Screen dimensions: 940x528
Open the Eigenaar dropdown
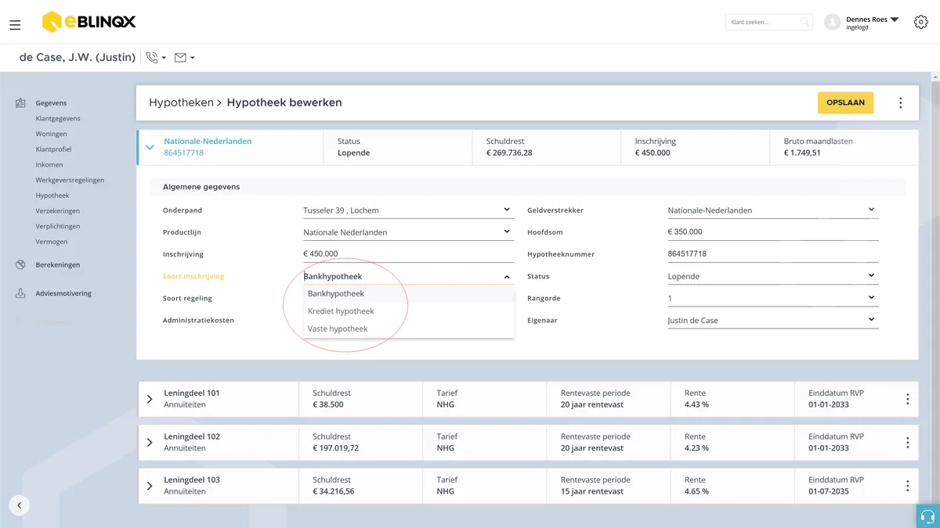[772, 320]
